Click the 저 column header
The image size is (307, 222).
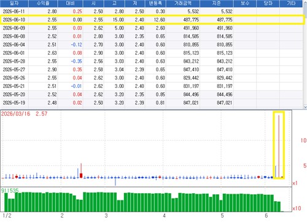(135, 3)
